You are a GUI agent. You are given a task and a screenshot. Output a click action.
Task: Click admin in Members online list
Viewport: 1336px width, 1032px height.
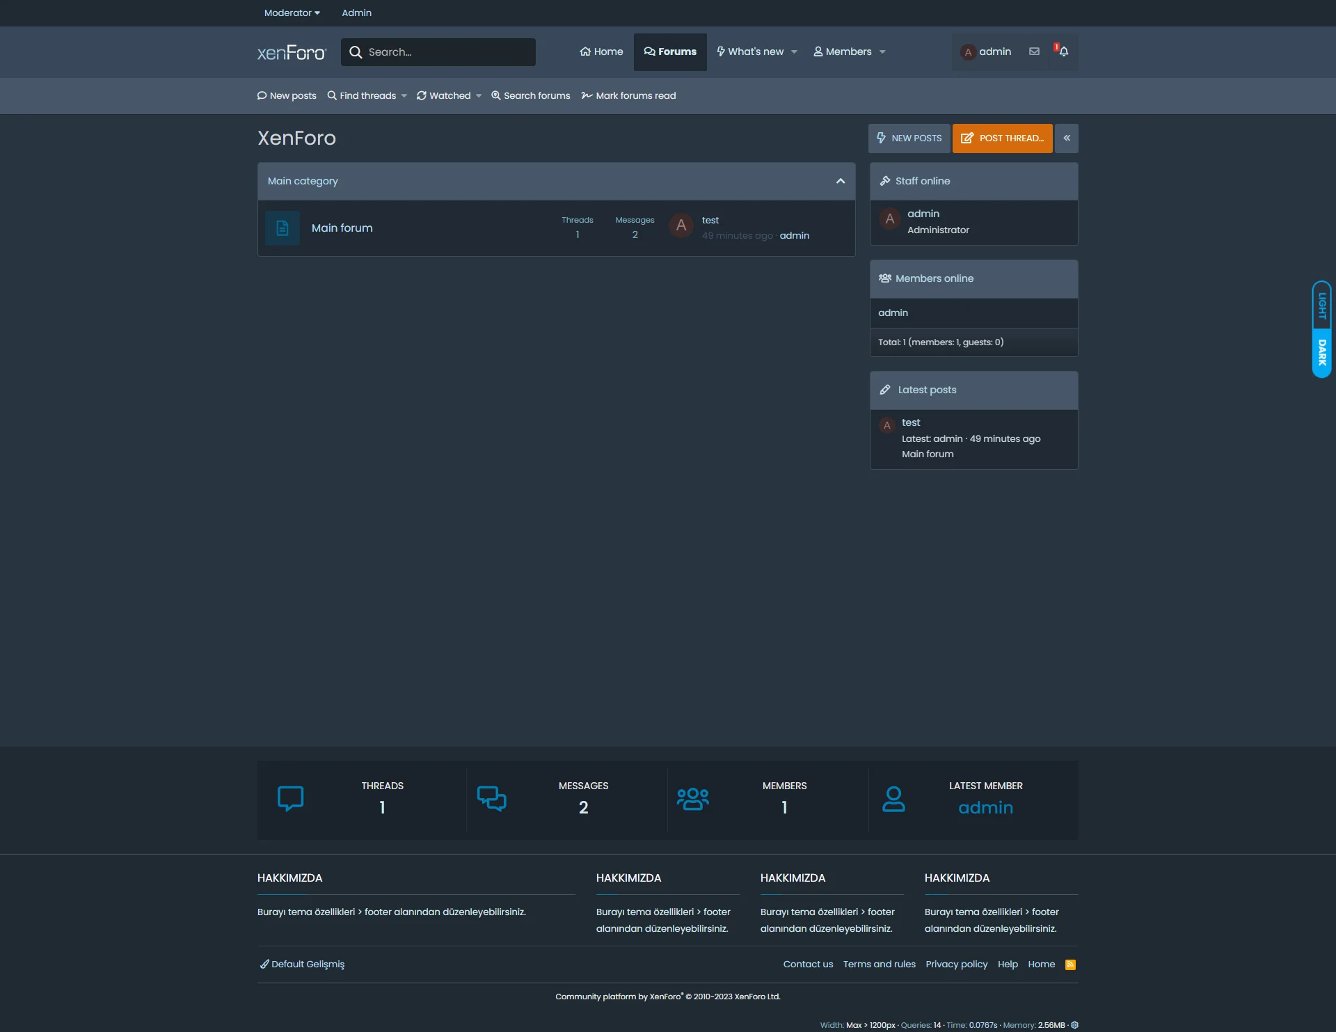coord(893,312)
